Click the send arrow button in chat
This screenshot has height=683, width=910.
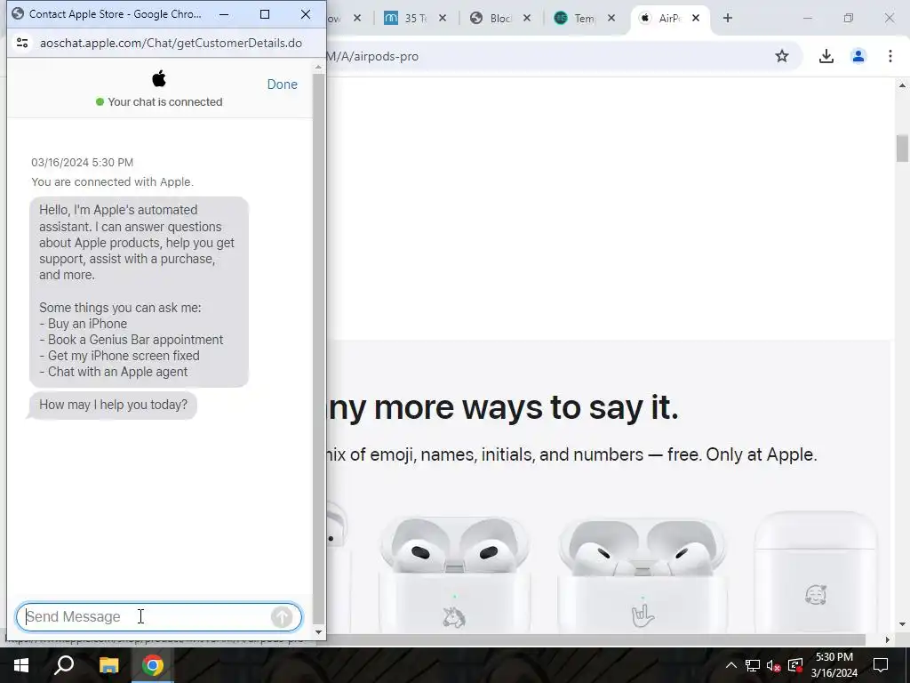click(282, 617)
